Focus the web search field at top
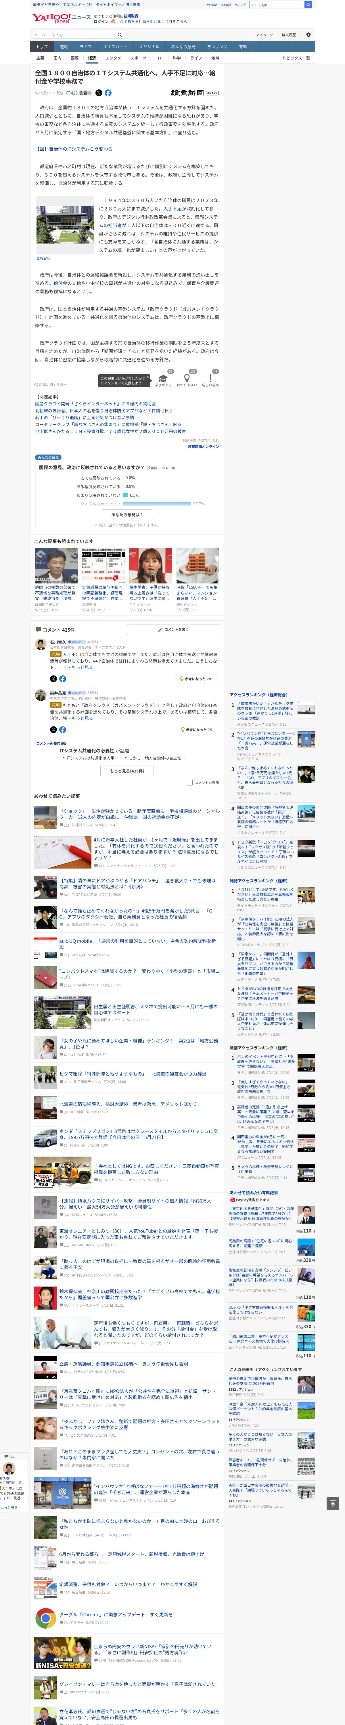 (276, 5)
